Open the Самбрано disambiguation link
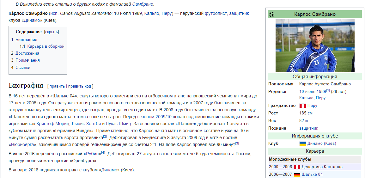Viewport: 365px width, 178px height. [143, 4]
